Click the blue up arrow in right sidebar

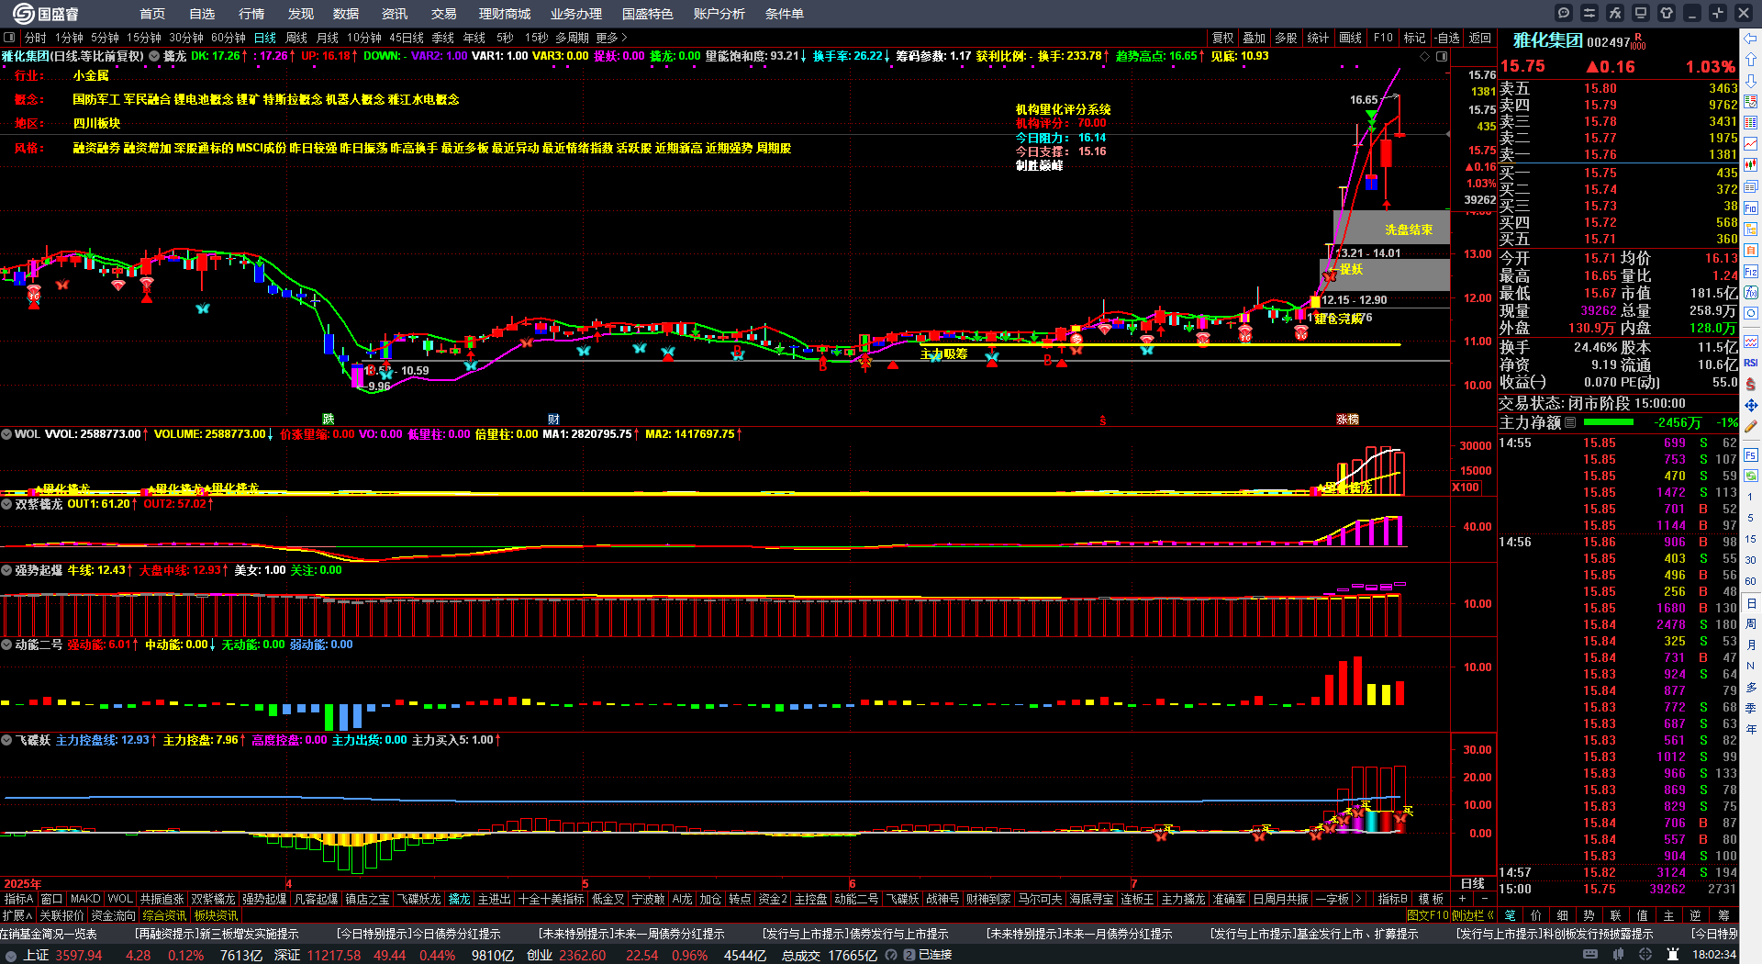1751,59
